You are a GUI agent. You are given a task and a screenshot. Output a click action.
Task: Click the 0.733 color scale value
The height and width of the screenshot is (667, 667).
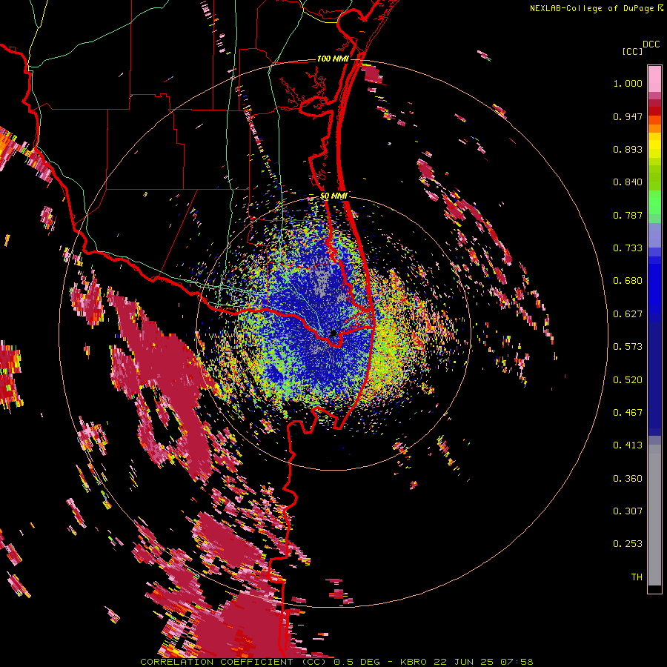click(x=628, y=248)
